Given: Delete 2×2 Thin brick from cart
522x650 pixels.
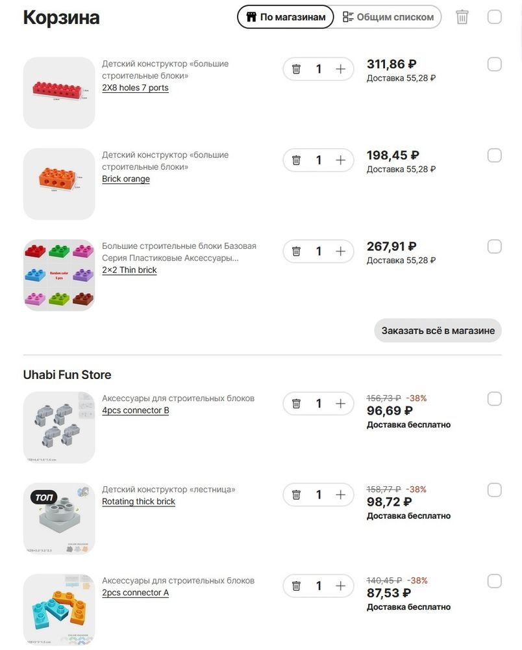Looking at the screenshot, I should click(x=296, y=251).
